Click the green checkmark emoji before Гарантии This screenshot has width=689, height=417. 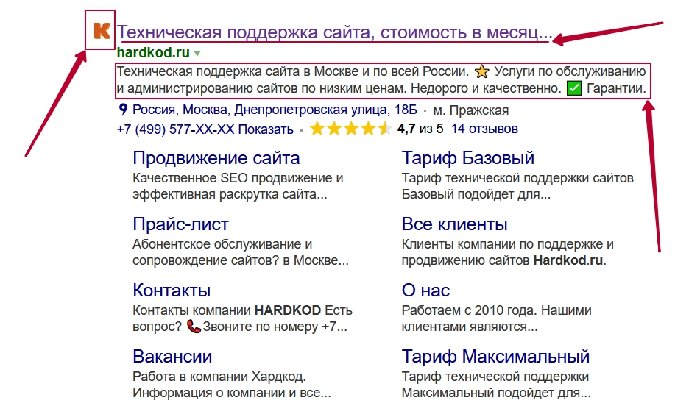[x=574, y=89]
